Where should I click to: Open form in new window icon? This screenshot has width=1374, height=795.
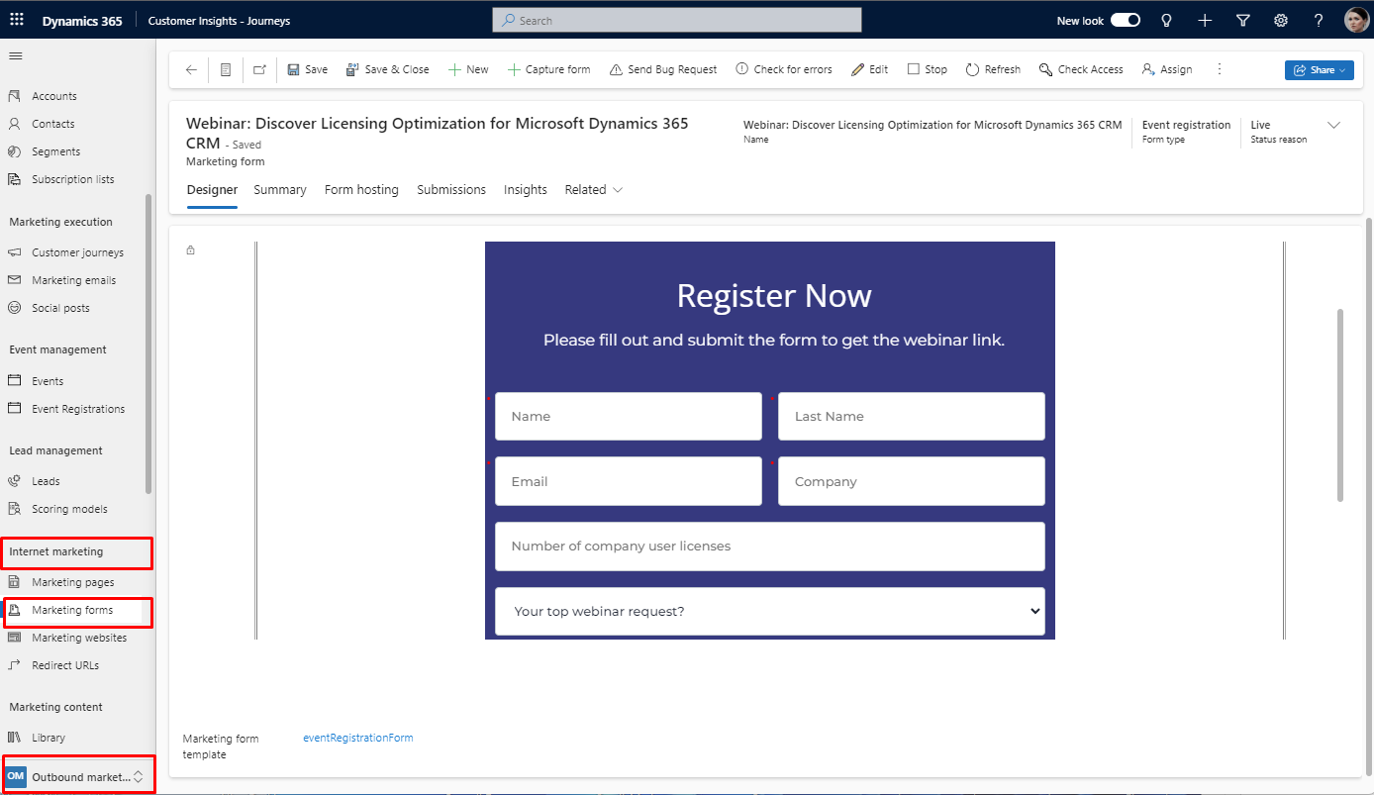click(259, 69)
